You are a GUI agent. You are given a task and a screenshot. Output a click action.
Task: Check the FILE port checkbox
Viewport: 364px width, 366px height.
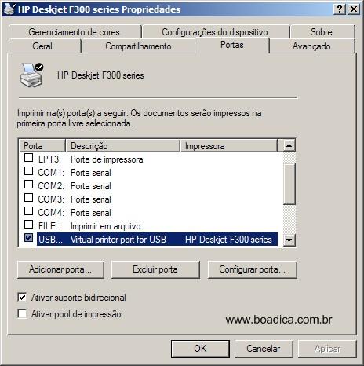coord(28,225)
